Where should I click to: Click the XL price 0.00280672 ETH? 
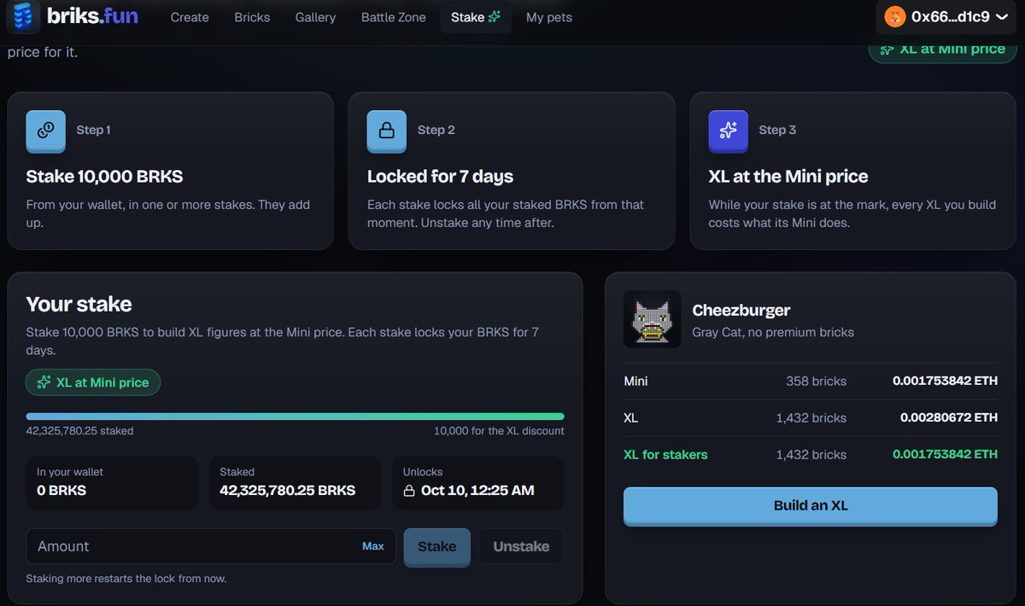pyautogui.click(x=949, y=417)
